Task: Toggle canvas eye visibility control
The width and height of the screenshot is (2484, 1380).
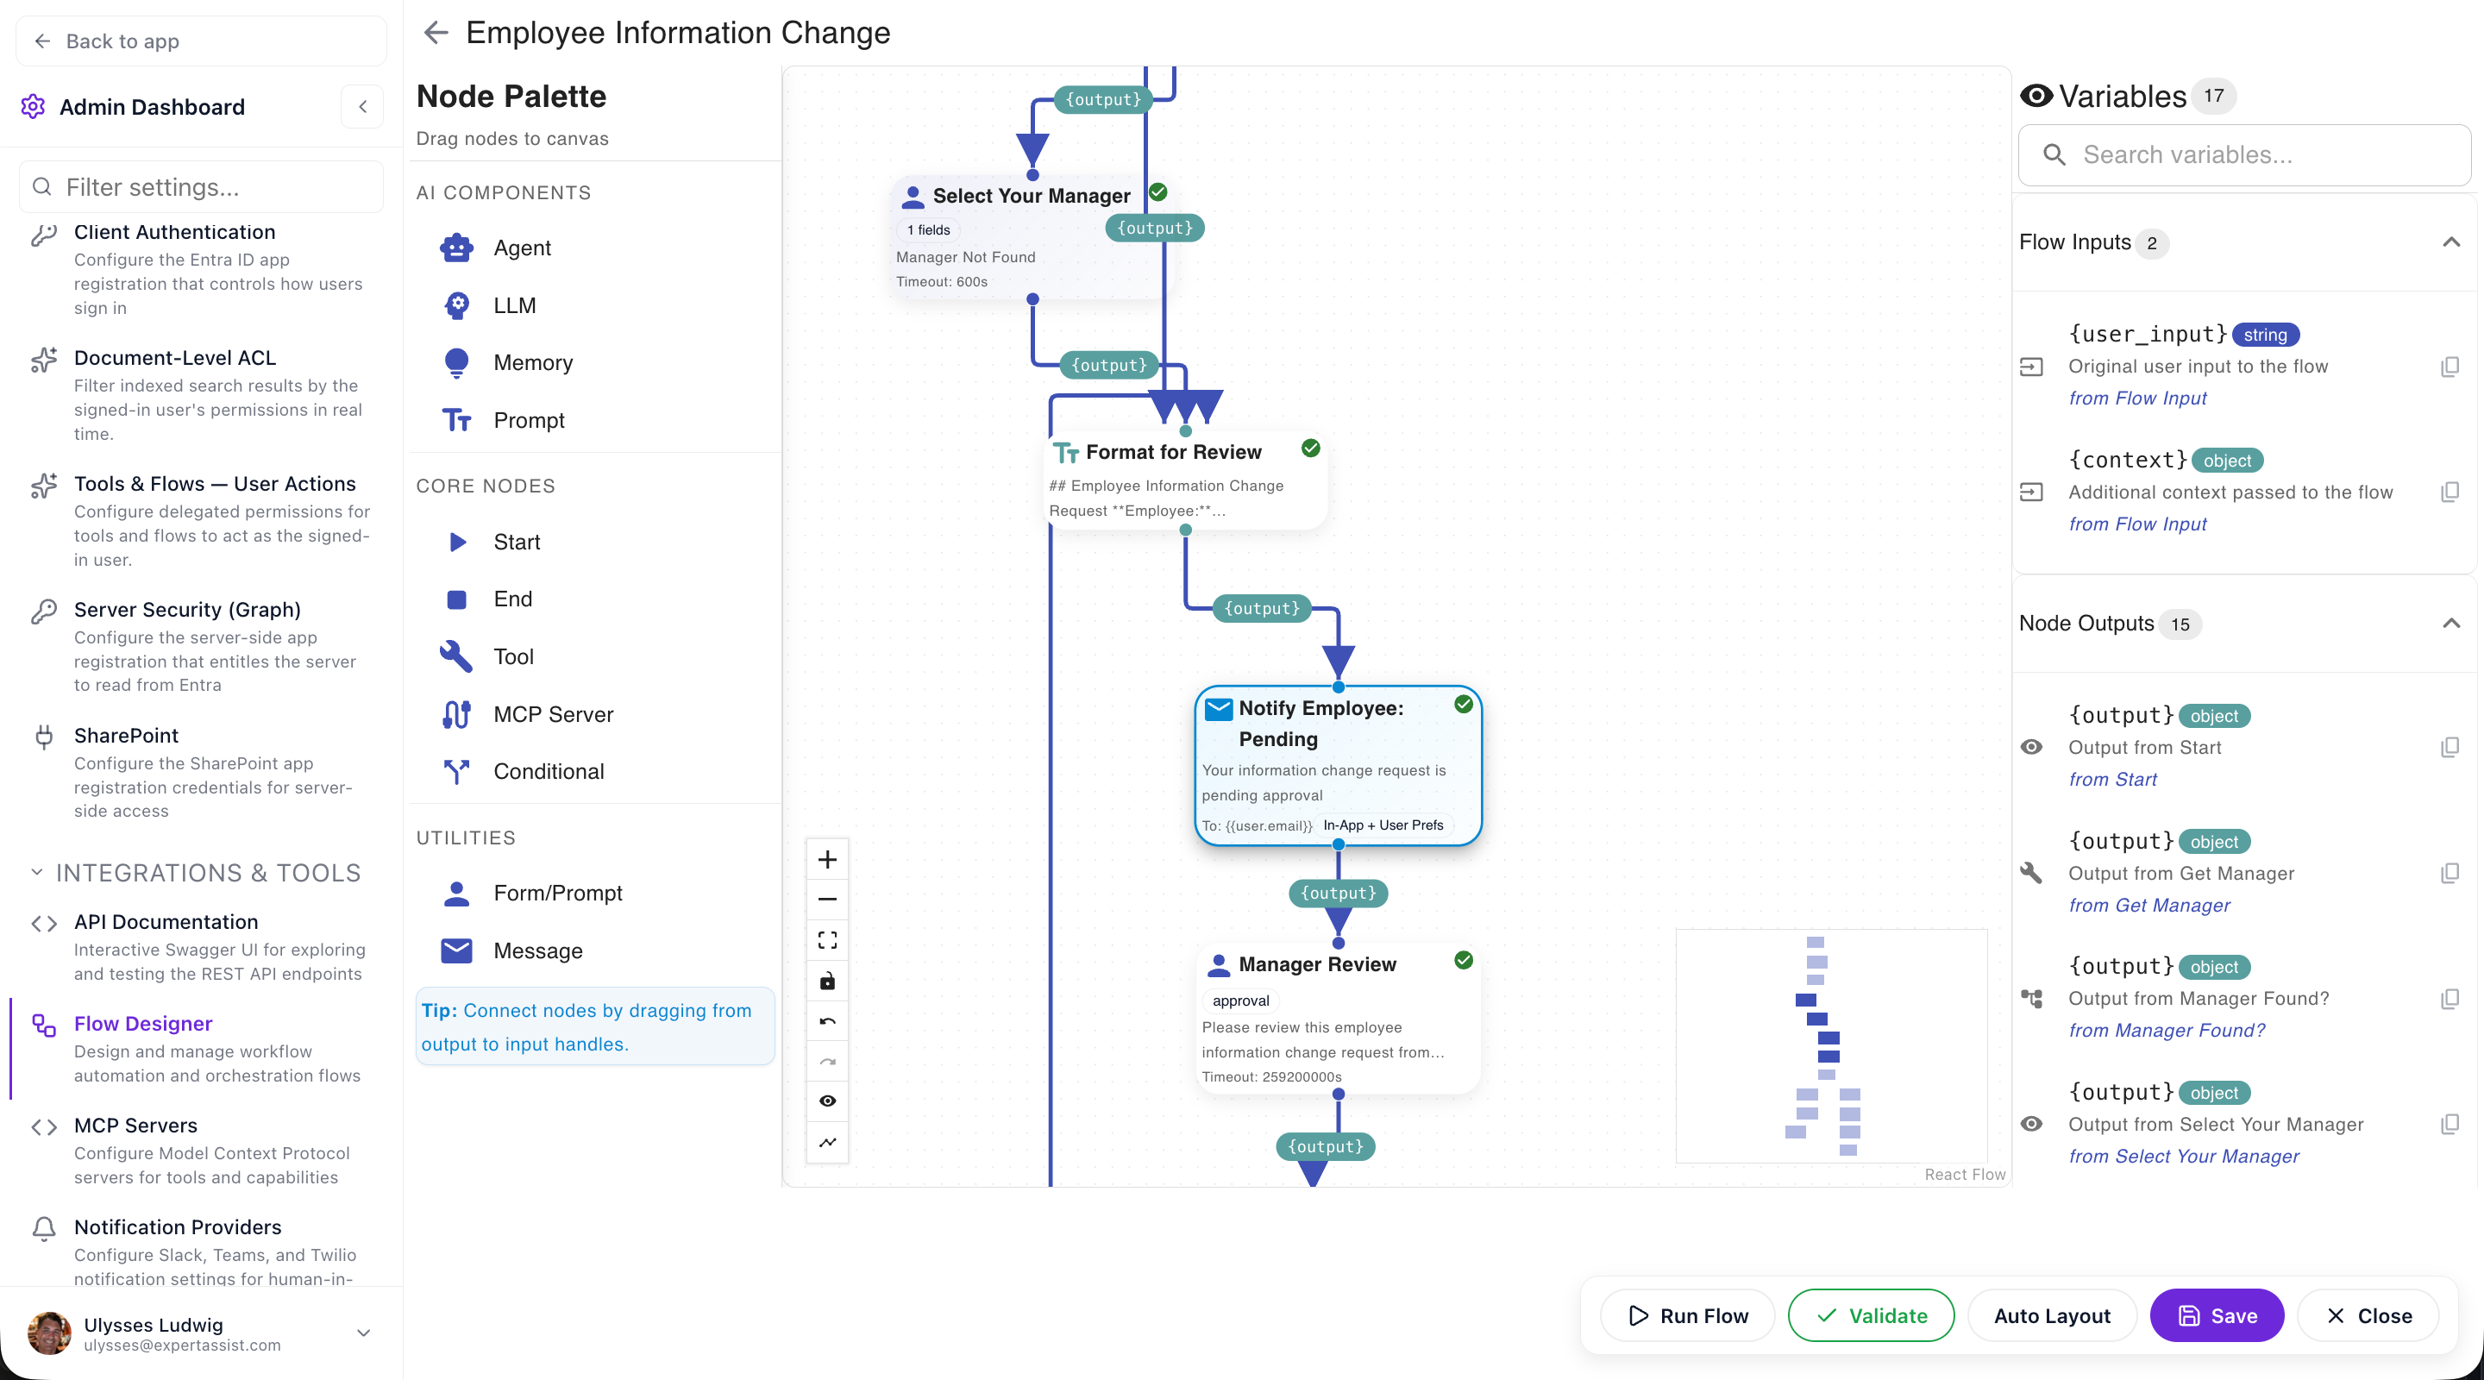Action: [827, 1102]
